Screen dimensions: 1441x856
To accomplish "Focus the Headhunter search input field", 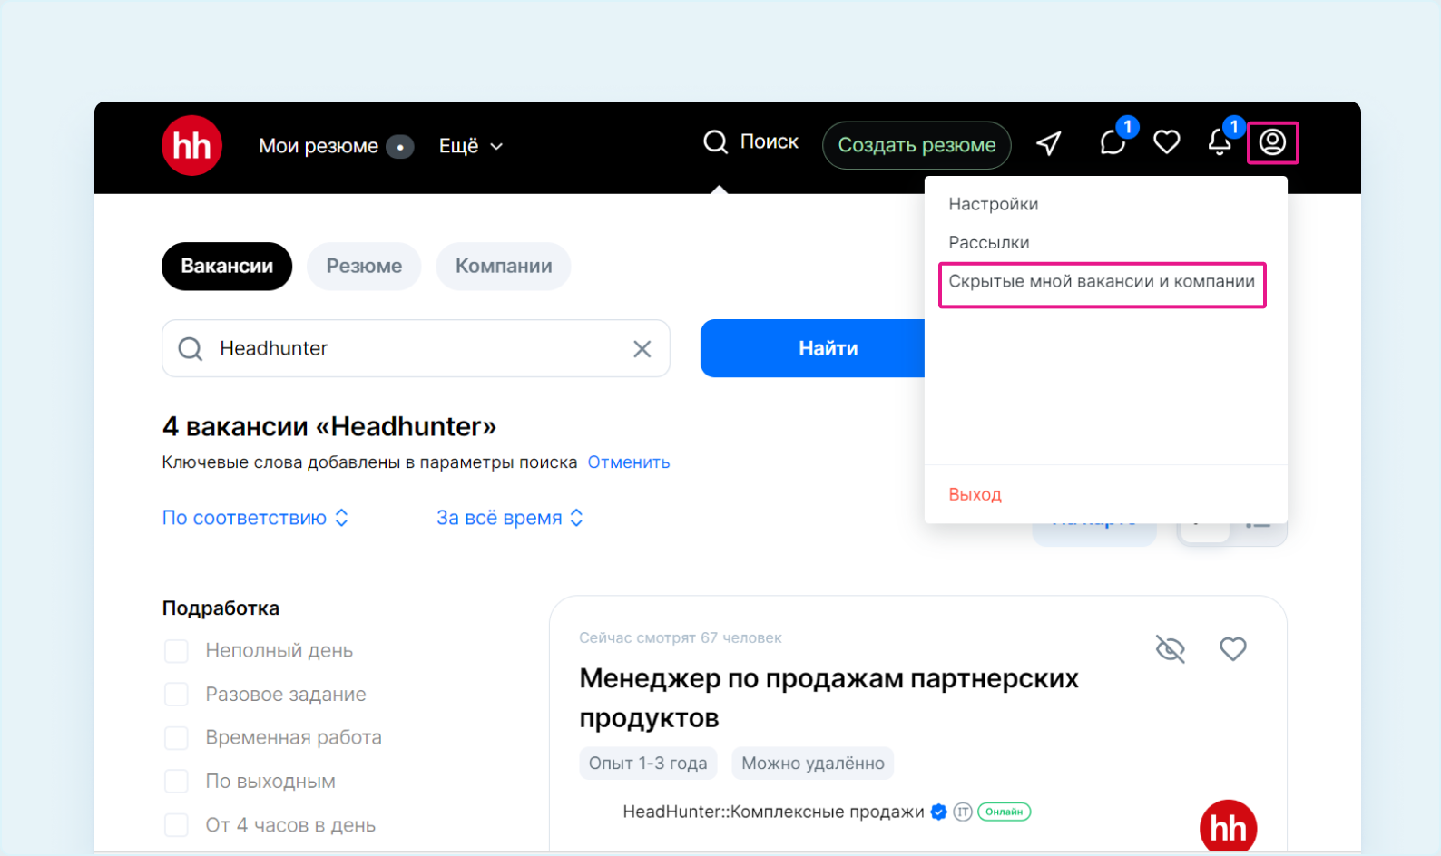I will 416,348.
